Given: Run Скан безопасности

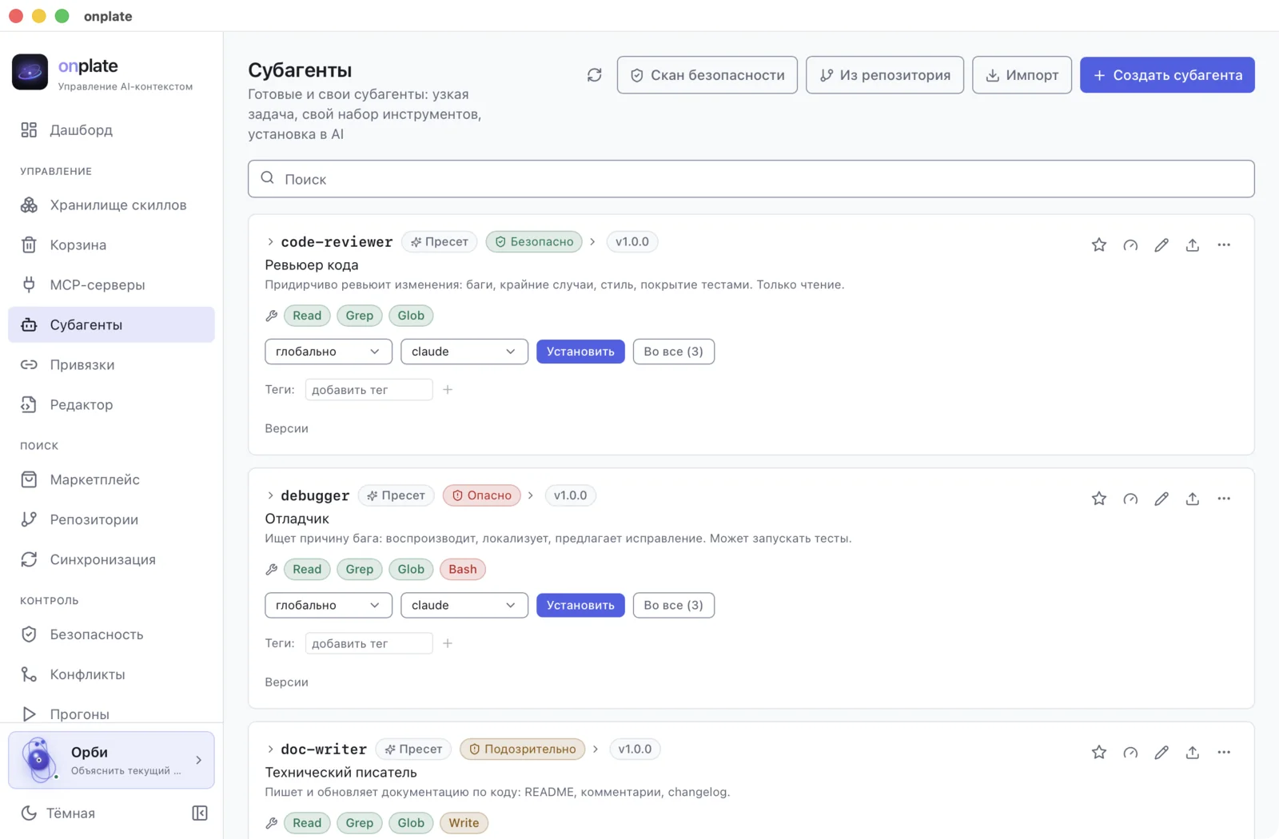Looking at the screenshot, I should pyautogui.click(x=707, y=75).
